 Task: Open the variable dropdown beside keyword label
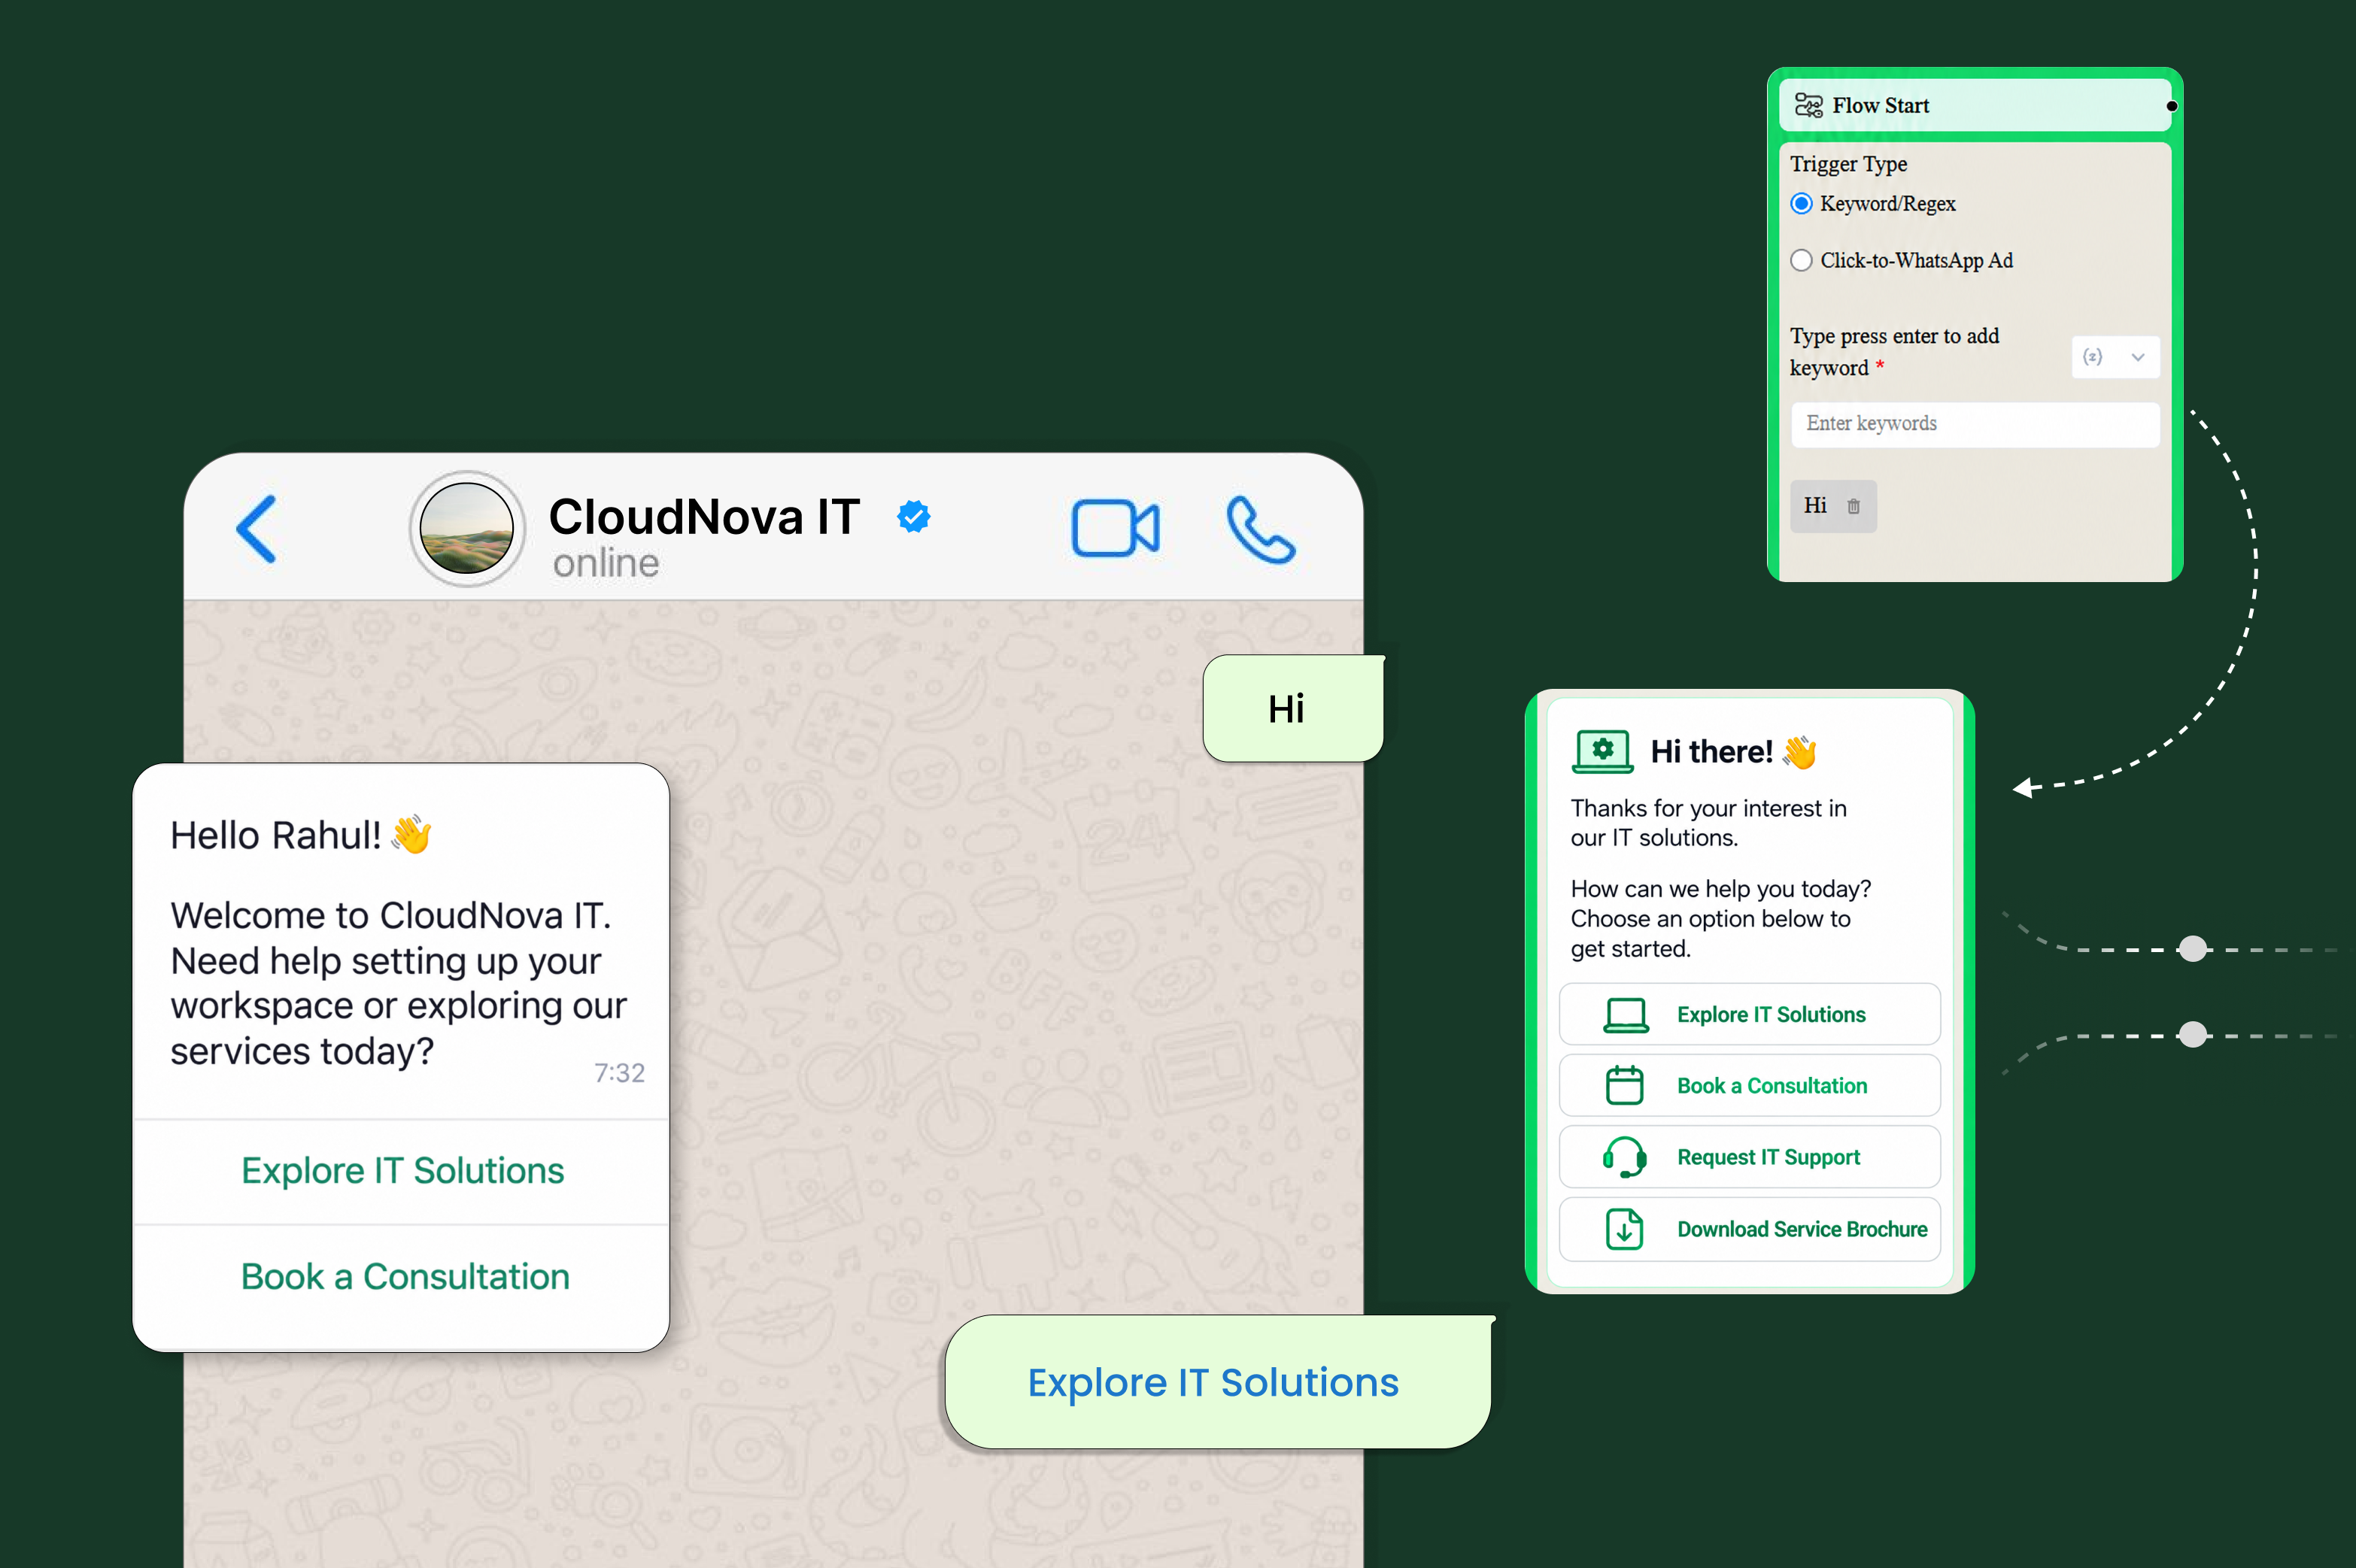click(2115, 357)
